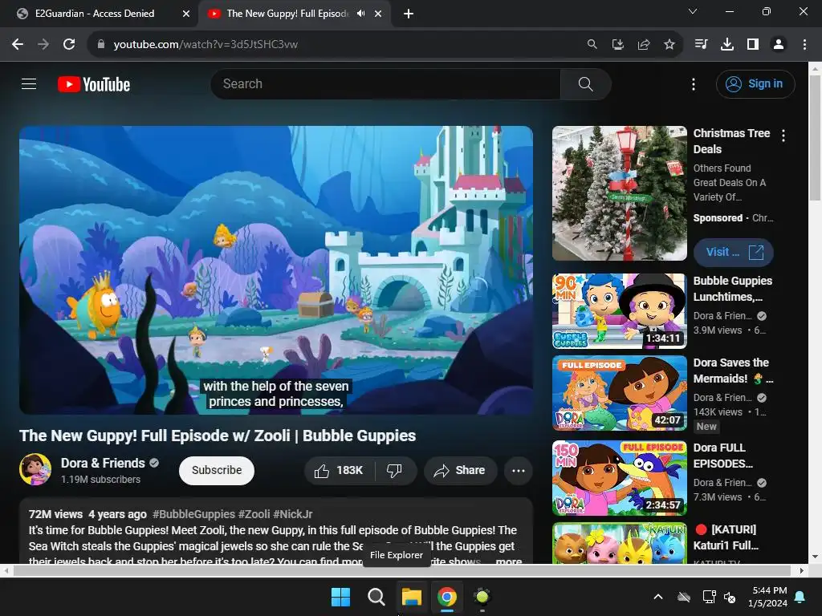The image size is (822, 616).
Task: Open File Explorer from taskbar
Action: pos(412,597)
